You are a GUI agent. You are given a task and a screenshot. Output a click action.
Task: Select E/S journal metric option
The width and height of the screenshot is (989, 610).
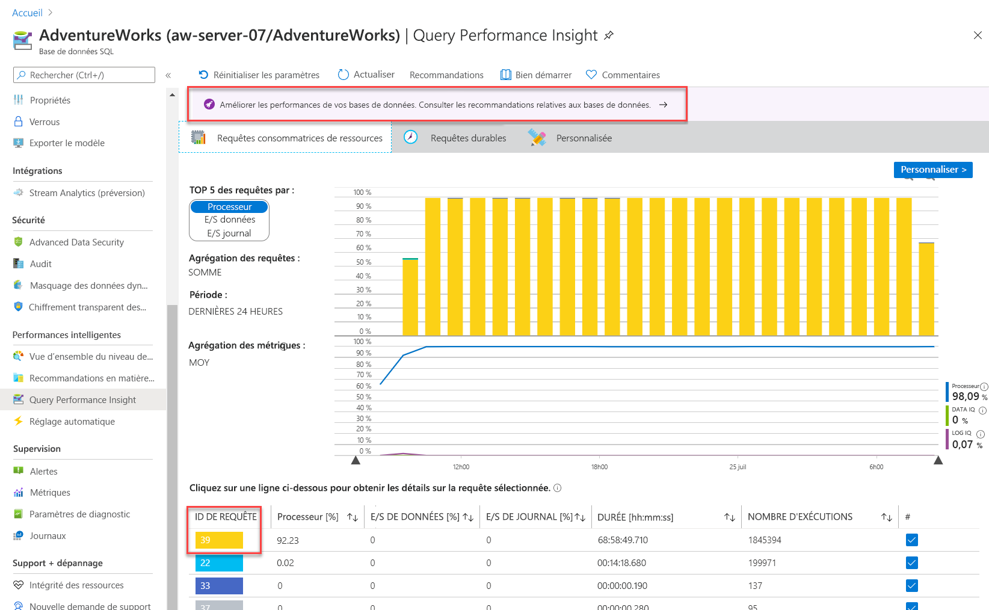tap(229, 233)
